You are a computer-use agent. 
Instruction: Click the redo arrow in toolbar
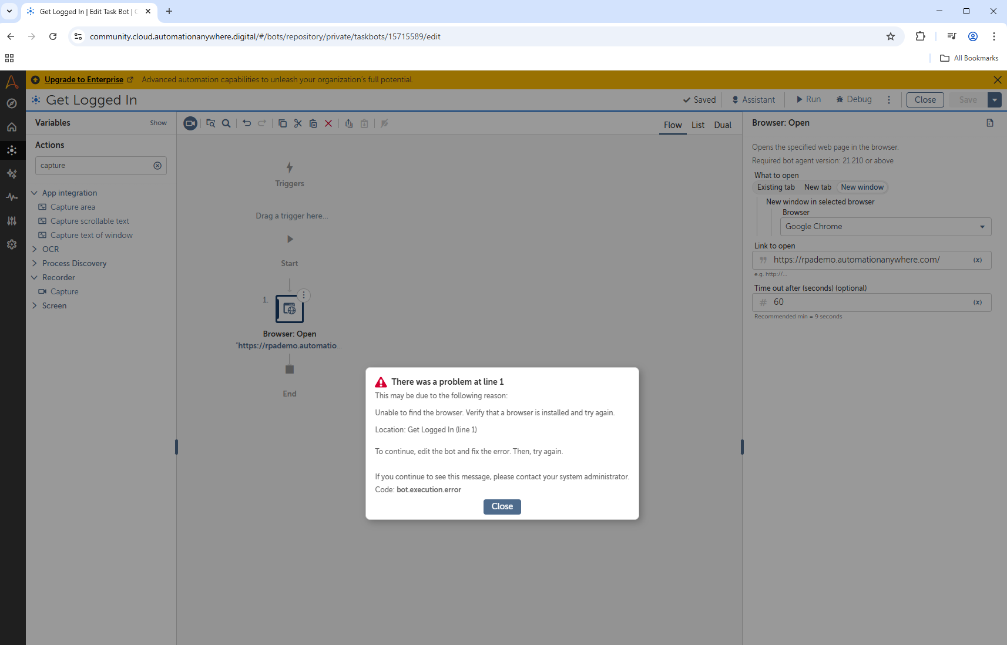(x=262, y=123)
